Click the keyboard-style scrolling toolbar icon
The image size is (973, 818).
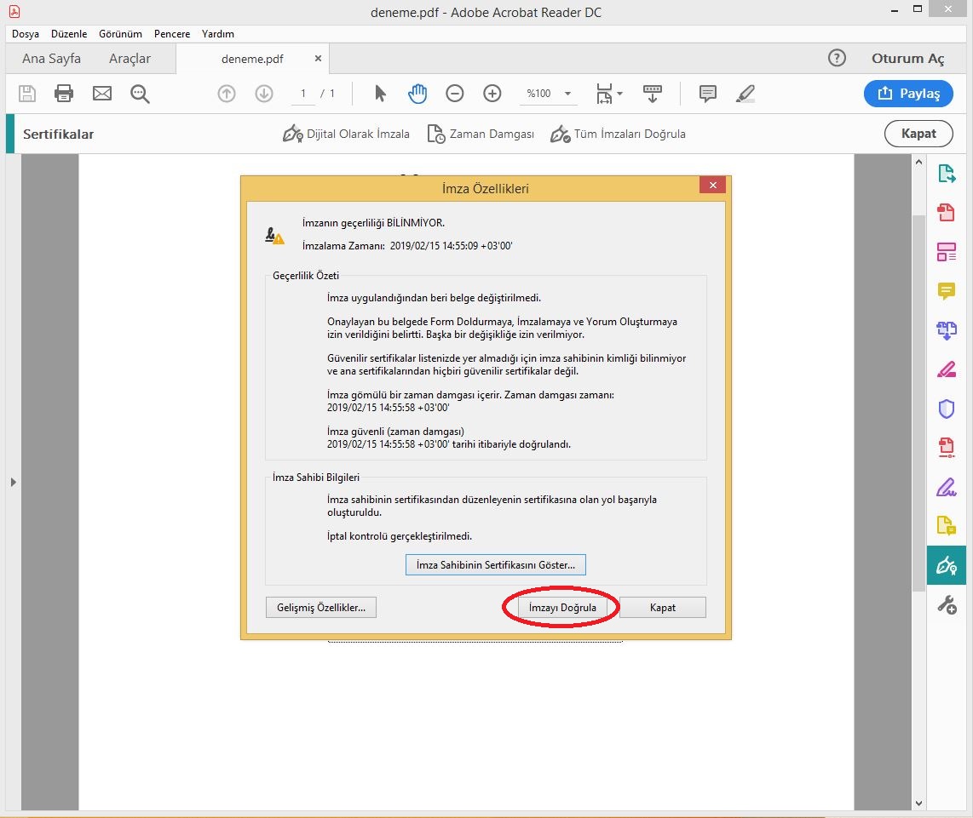pyautogui.click(x=652, y=94)
